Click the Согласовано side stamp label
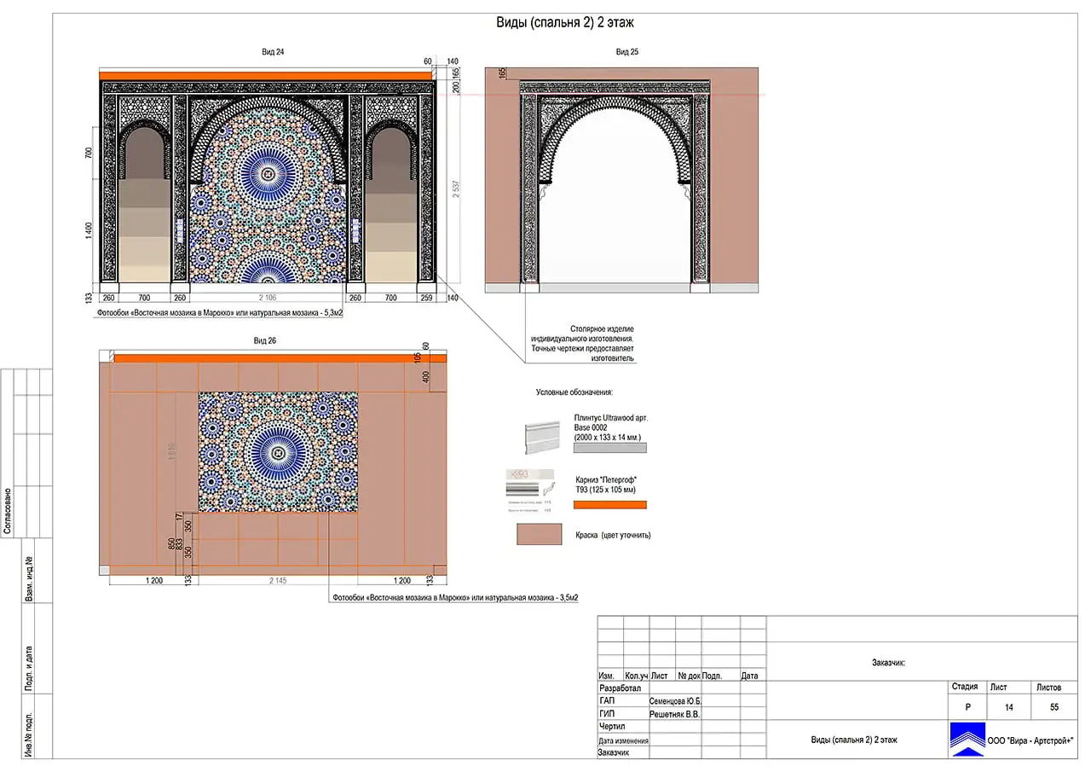 pyautogui.click(x=7, y=510)
